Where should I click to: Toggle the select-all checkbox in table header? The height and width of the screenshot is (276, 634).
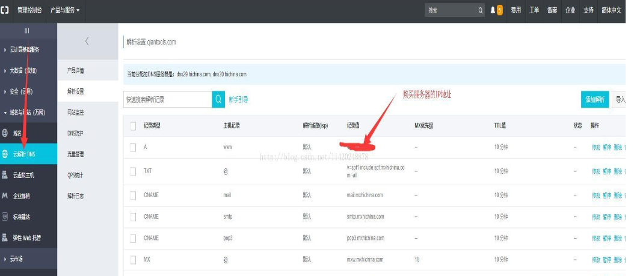click(x=133, y=126)
